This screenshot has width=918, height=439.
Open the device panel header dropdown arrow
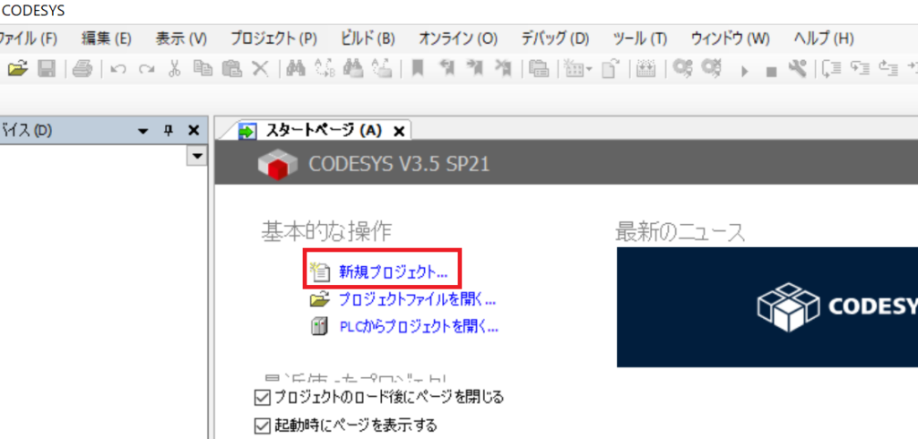click(x=143, y=131)
